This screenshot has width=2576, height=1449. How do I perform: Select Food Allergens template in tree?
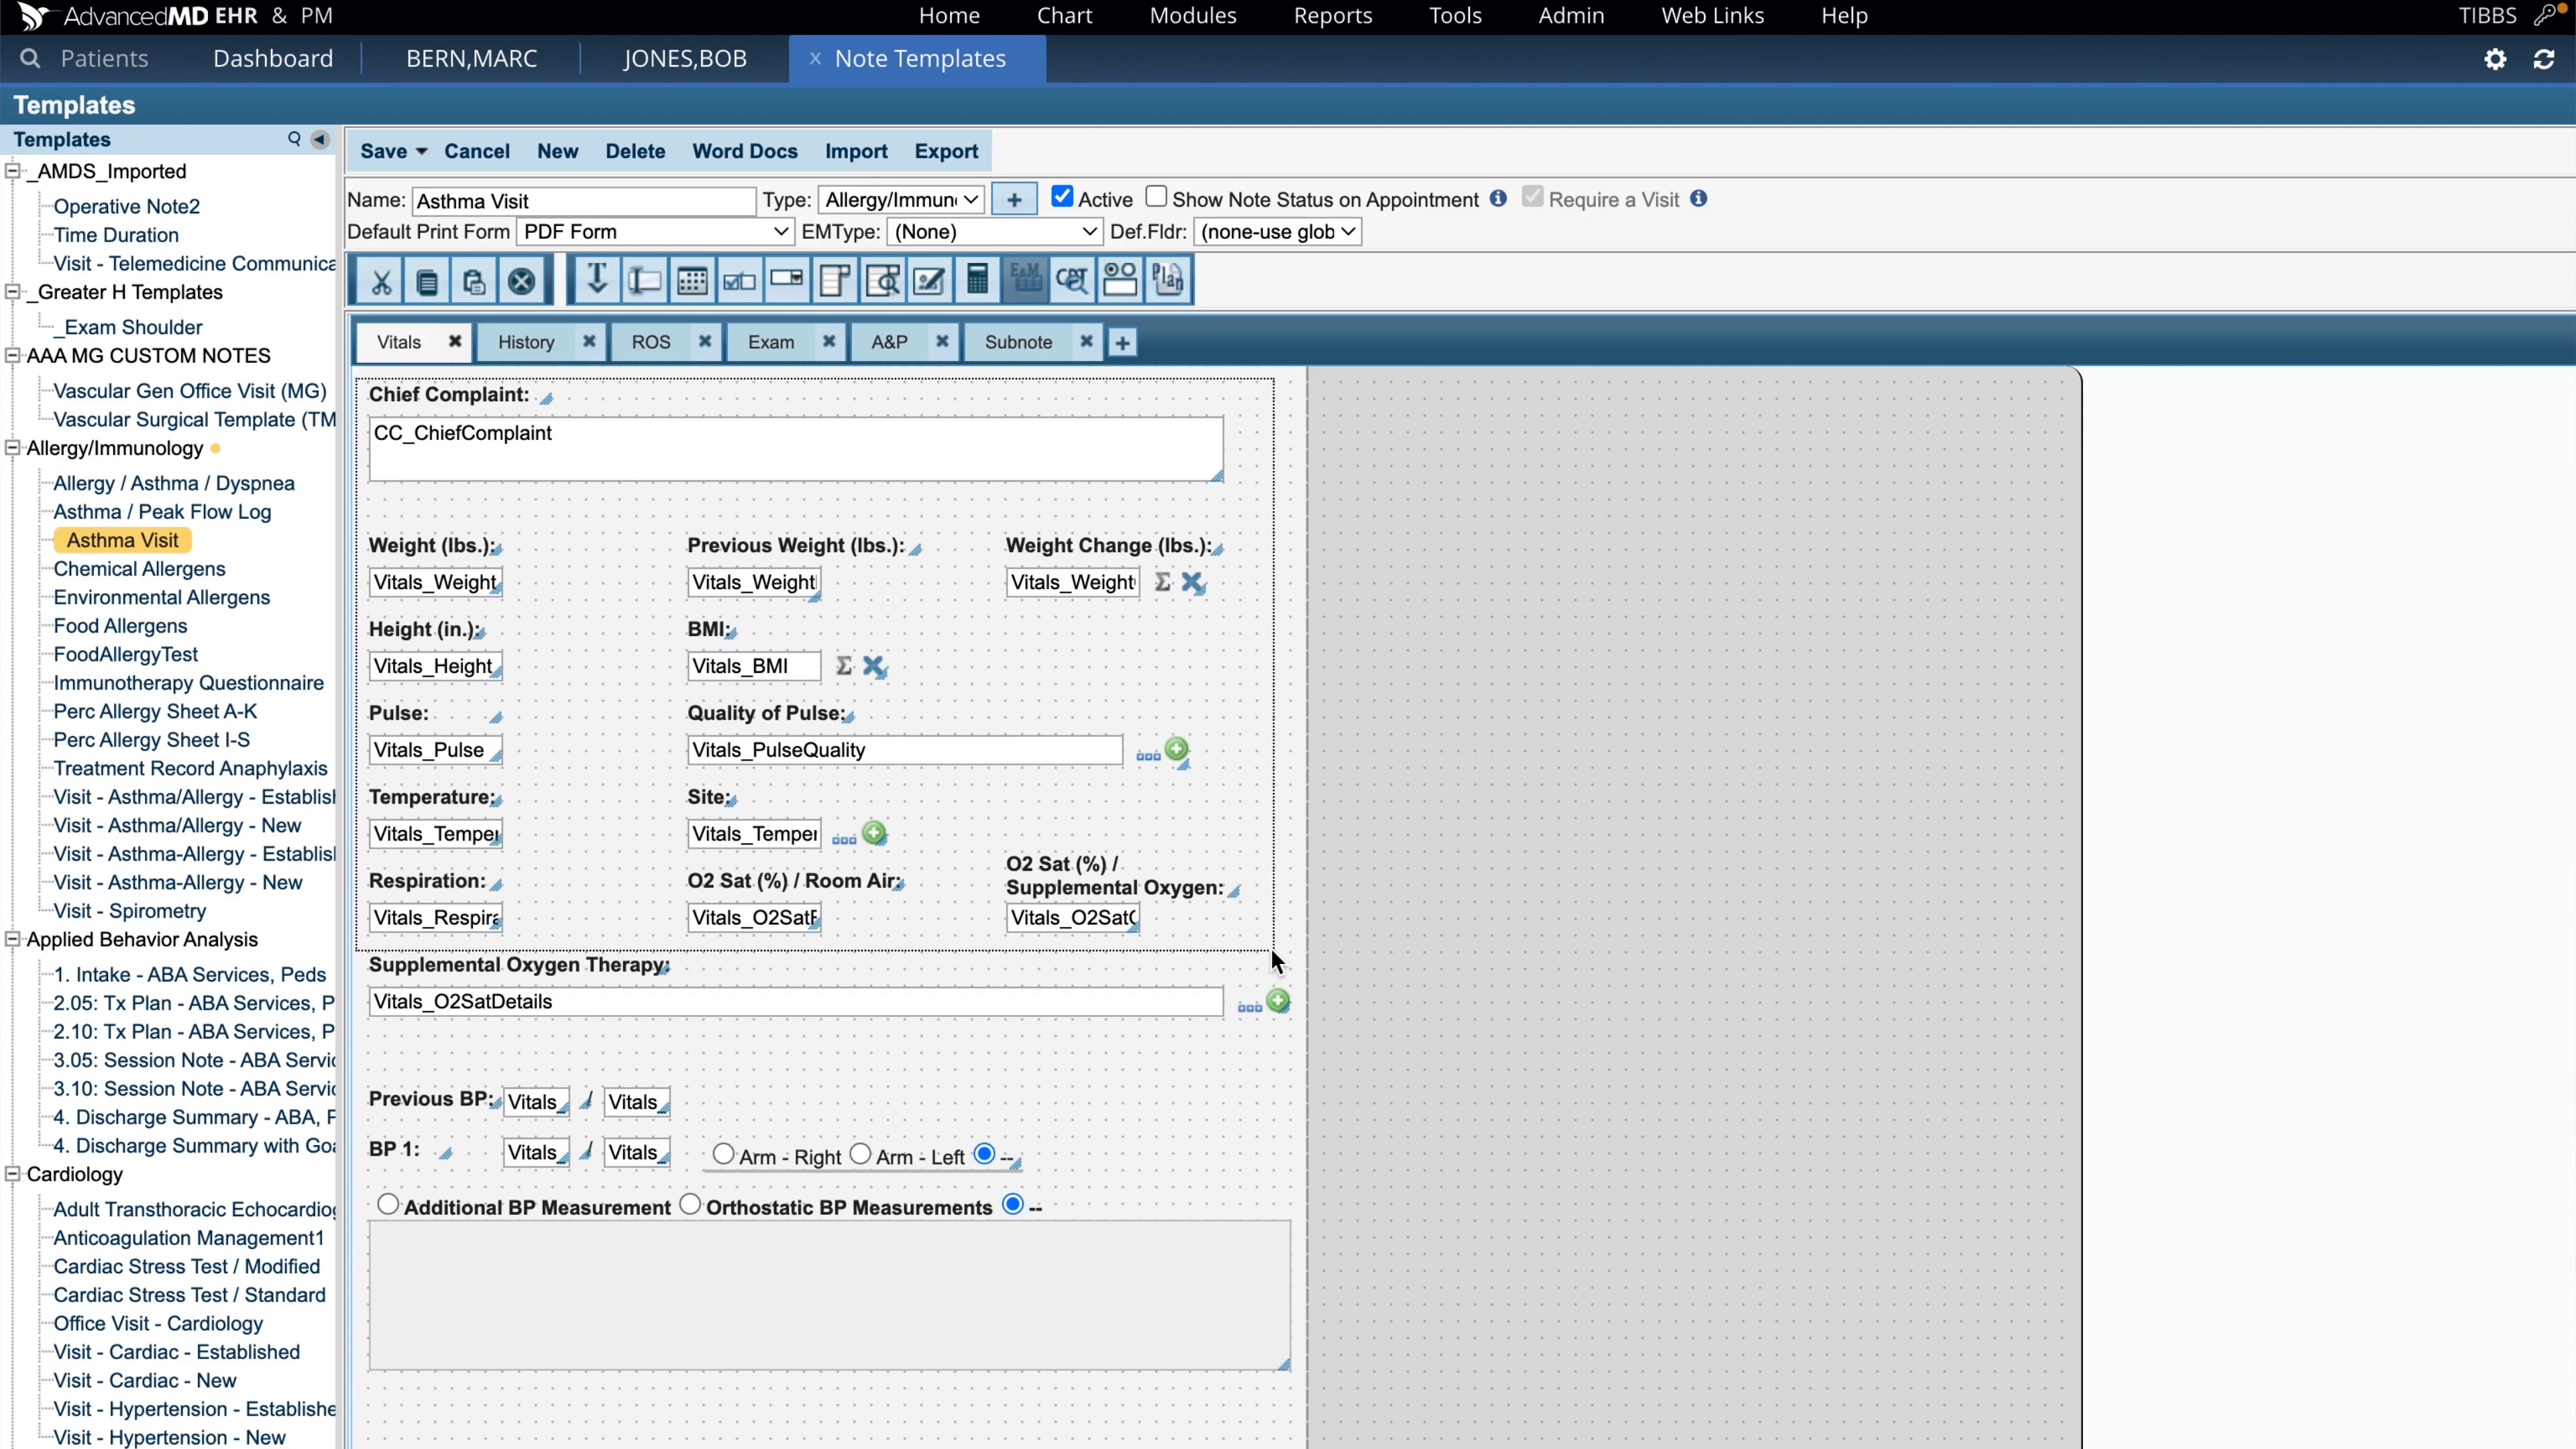point(120,626)
